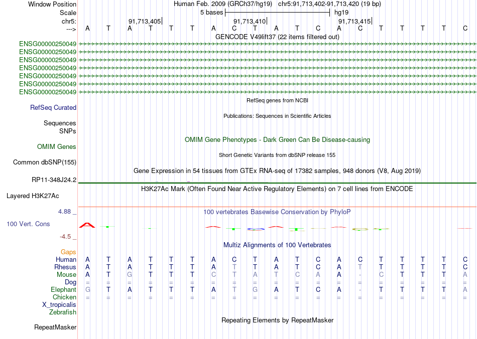477x339 pixels.
Task: Select the Elephant alignment row label
Action: click(63, 290)
